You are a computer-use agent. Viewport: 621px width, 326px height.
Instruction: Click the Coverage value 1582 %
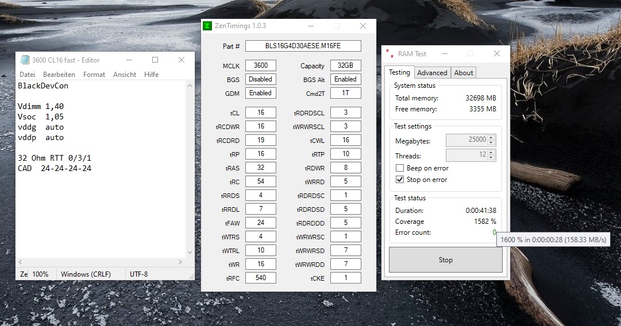pyautogui.click(x=485, y=222)
